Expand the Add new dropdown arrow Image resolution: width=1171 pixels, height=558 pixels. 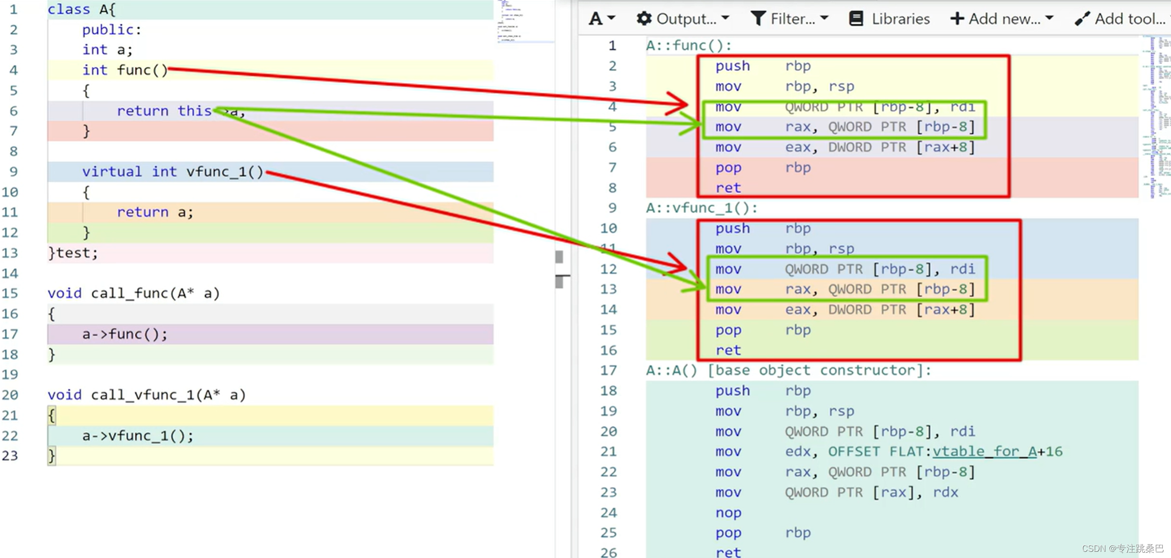point(1050,19)
